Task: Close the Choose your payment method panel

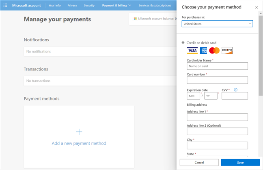Action: tap(257, 7)
